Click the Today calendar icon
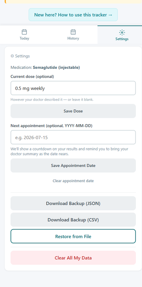The image size is (142, 287). click(24, 32)
